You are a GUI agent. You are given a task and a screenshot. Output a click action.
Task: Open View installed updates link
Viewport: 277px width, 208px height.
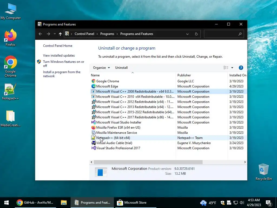click(x=59, y=55)
